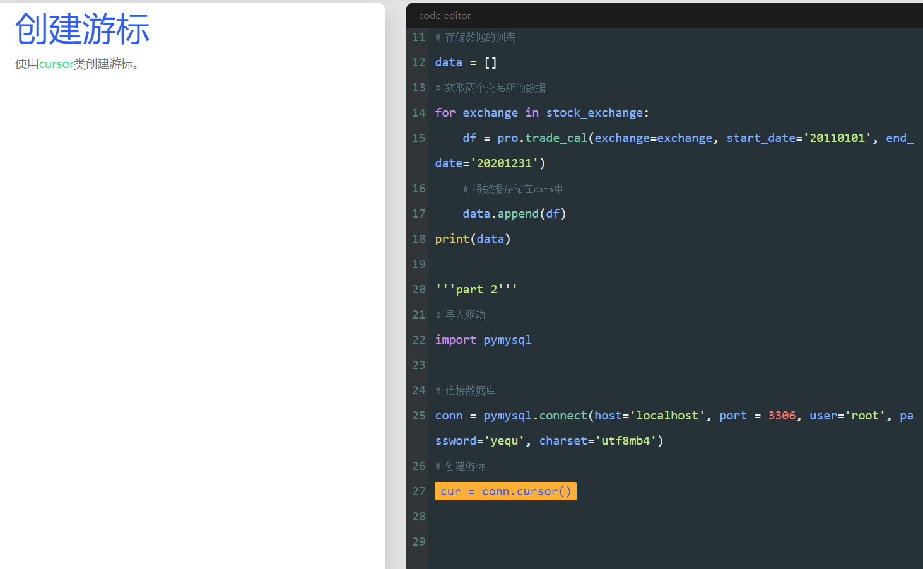Click the conn variable on line 25
The height and width of the screenshot is (569, 923).
[x=449, y=416]
